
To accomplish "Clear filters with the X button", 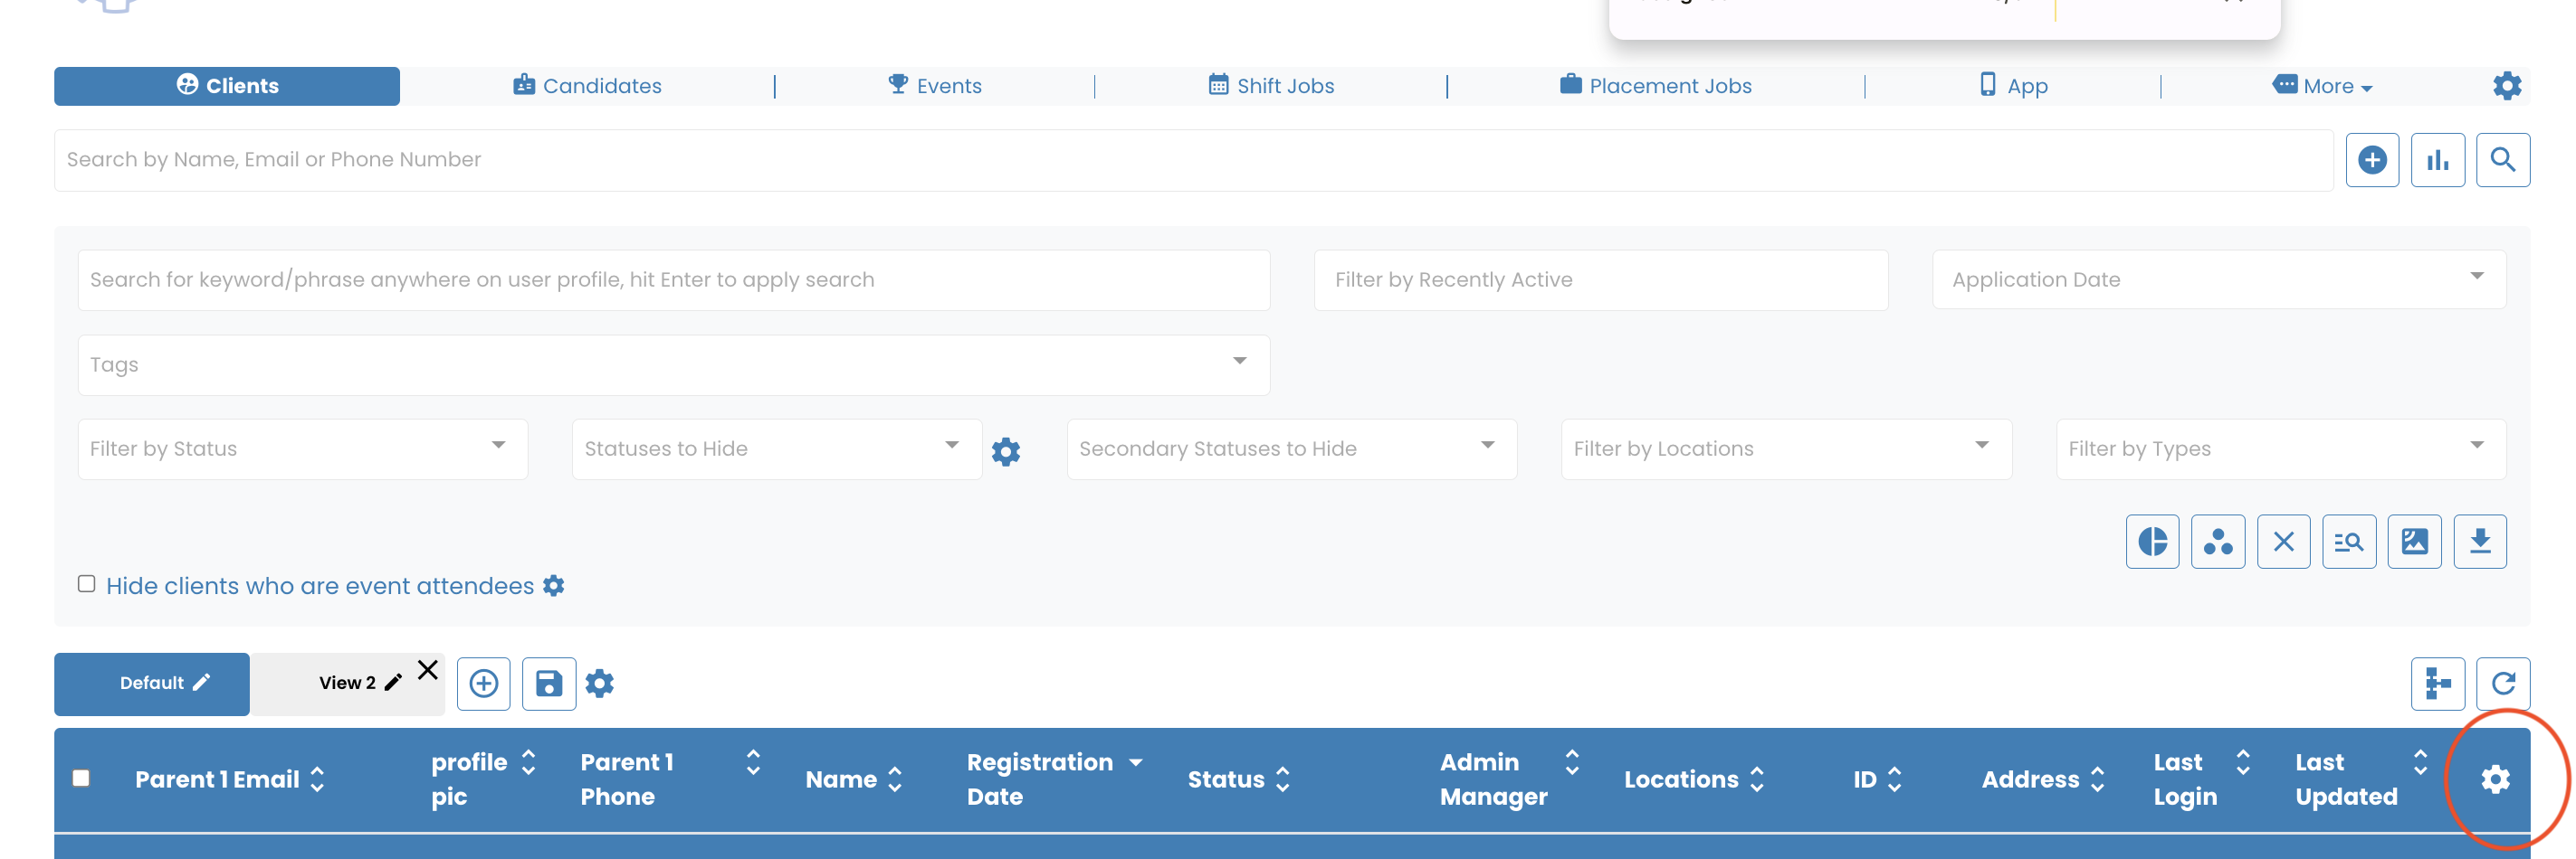I will tap(2283, 542).
